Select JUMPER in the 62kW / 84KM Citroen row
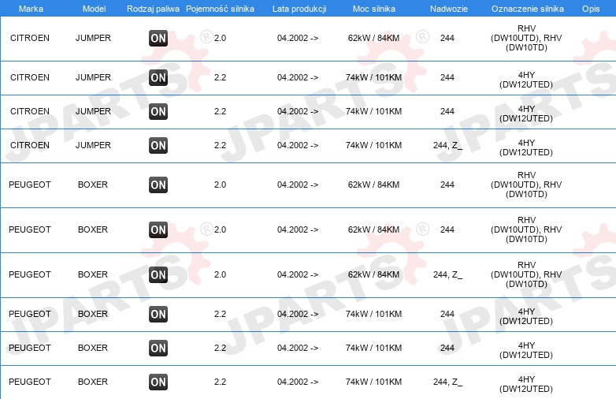 click(x=93, y=38)
